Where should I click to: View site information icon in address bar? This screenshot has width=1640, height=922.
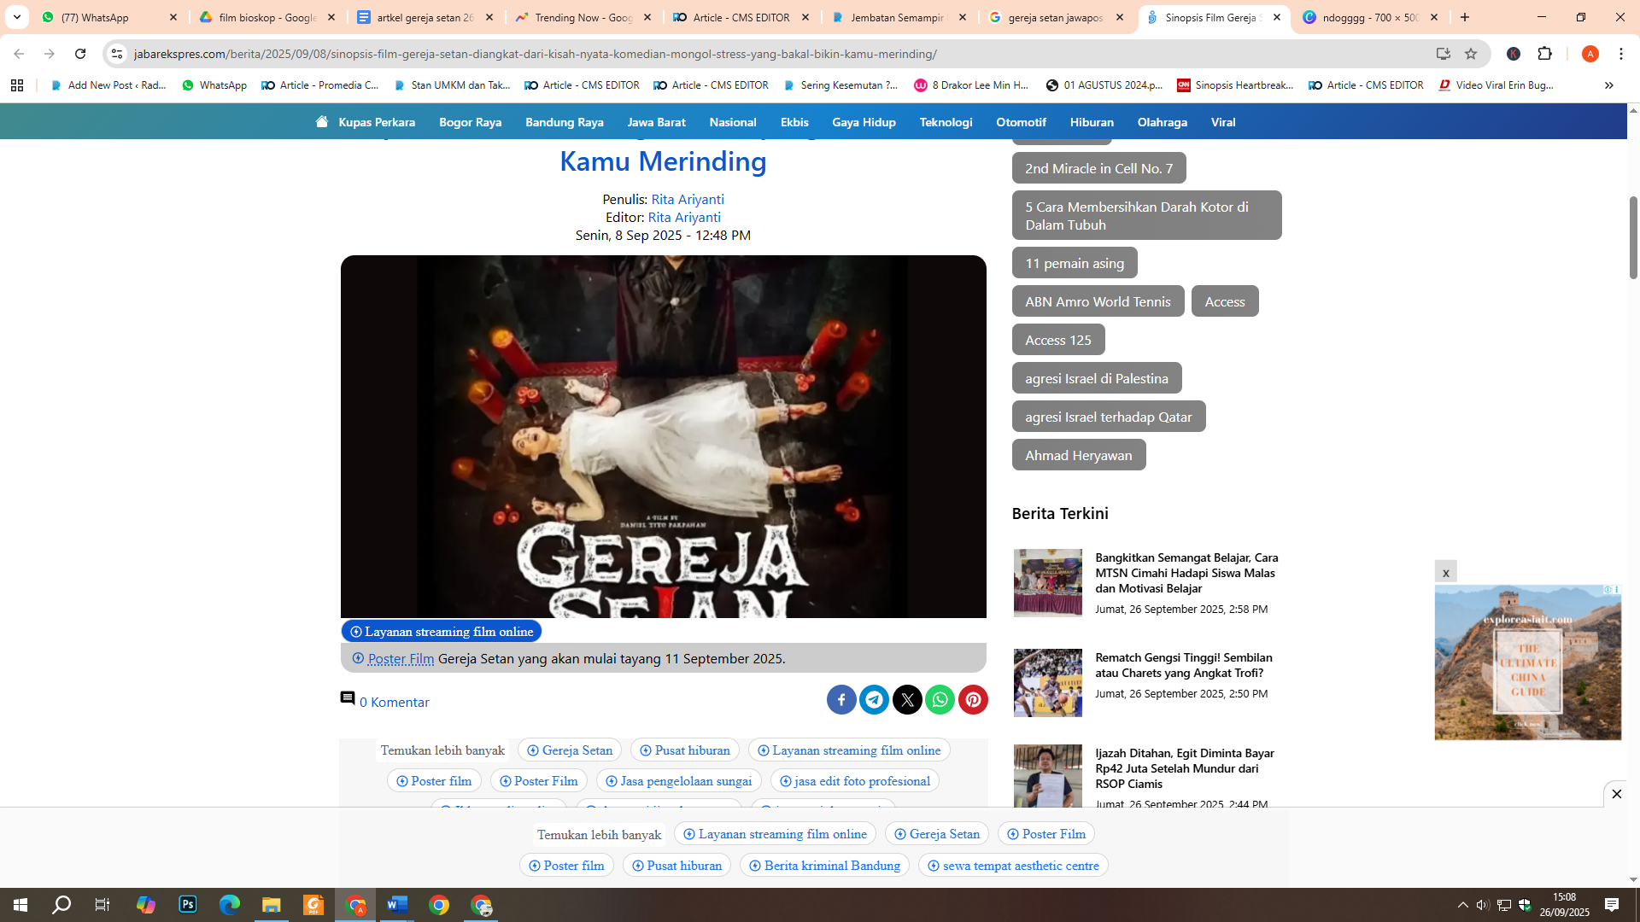coord(117,54)
